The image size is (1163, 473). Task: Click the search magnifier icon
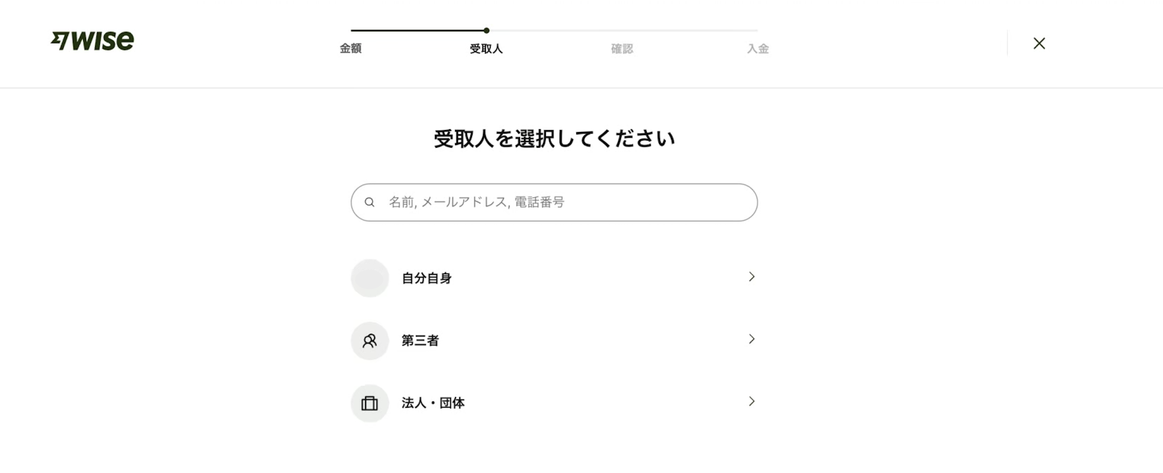(x=369, y=202)
